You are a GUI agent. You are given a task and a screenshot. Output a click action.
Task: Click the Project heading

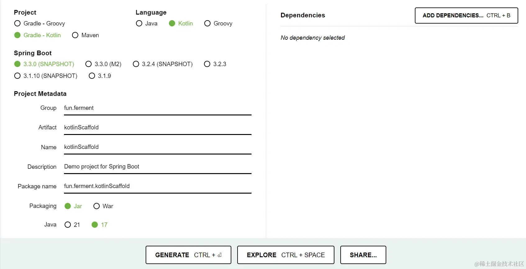coord(25,13)
